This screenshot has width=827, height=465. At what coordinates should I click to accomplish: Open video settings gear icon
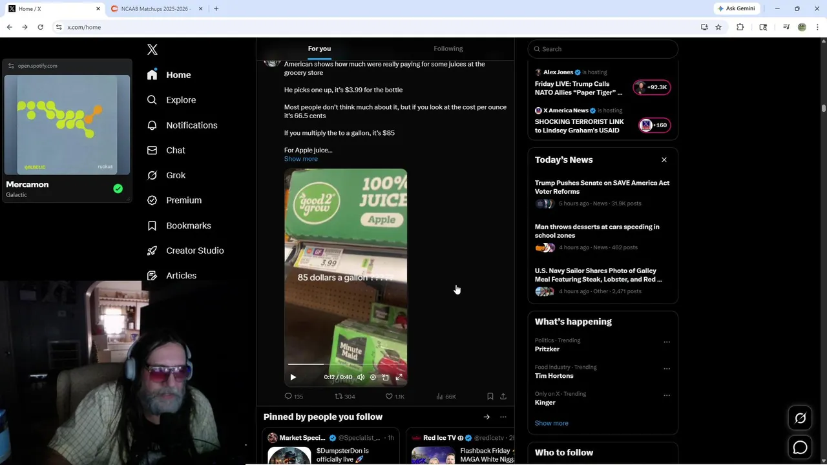tap(373, 377)
